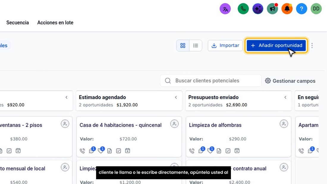The image size is (327, 184).
Task: Open messages on the Apartam card
Action: click(x=311, y=150)
